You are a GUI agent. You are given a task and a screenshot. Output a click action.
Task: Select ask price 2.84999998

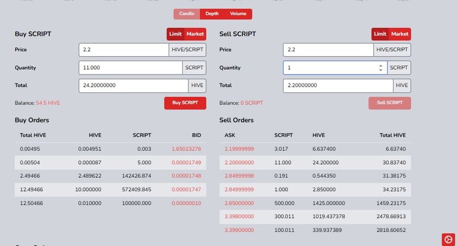tap(239, 176)
